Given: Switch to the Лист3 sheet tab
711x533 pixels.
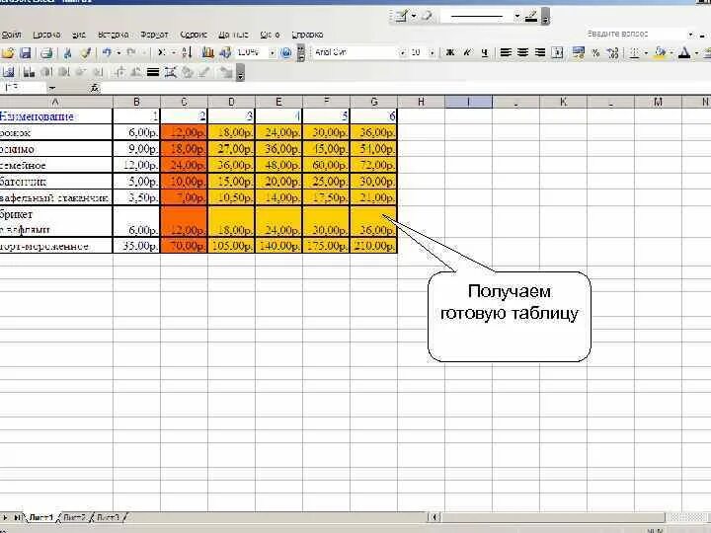Looking at the screenshot, I should [108, 517].
